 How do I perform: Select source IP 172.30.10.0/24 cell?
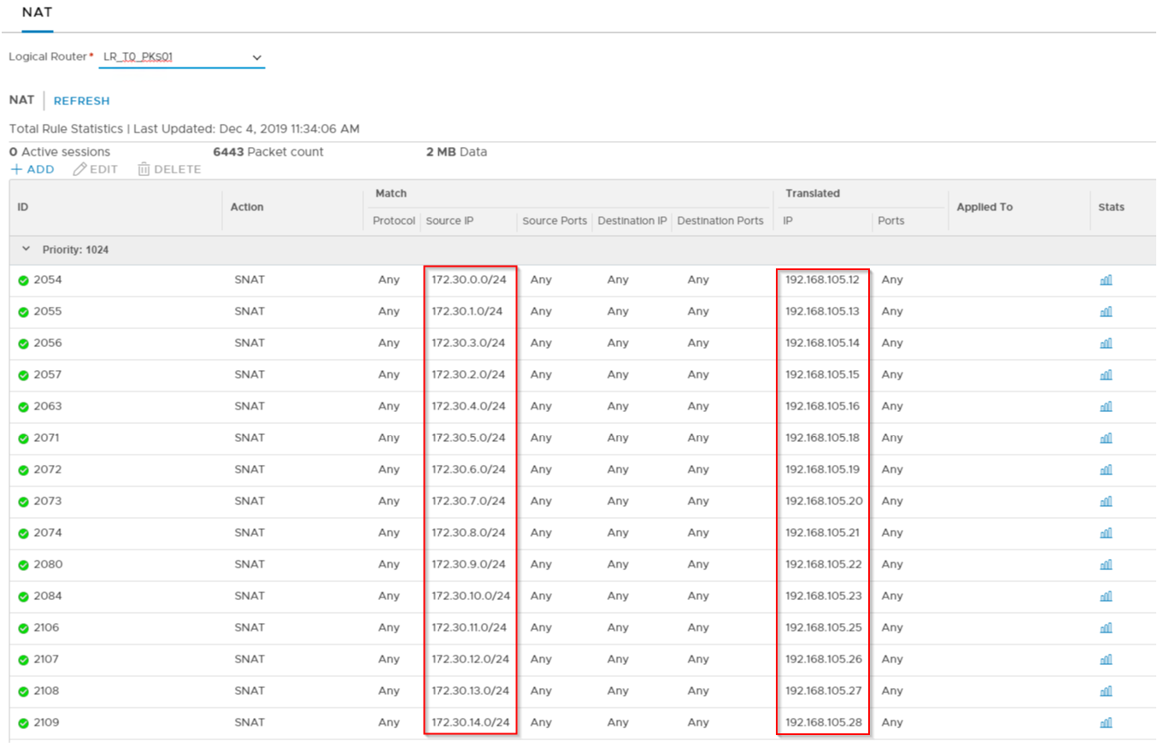470,597
